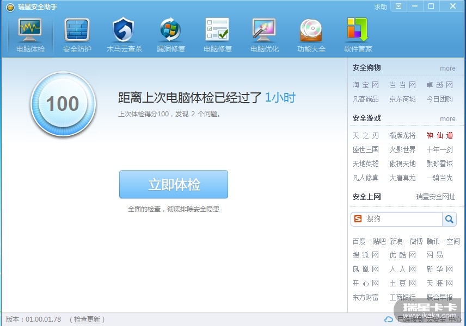Open 腾讯 website link
The height and width of the screenshot is (326, 466).
[x=433, y=241]
